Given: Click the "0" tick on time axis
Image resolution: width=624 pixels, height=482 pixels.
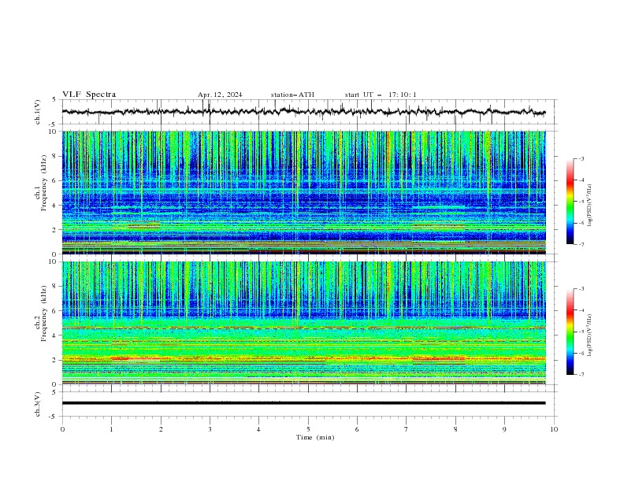Looking at the screenshot, I should (x=62, y=429).
